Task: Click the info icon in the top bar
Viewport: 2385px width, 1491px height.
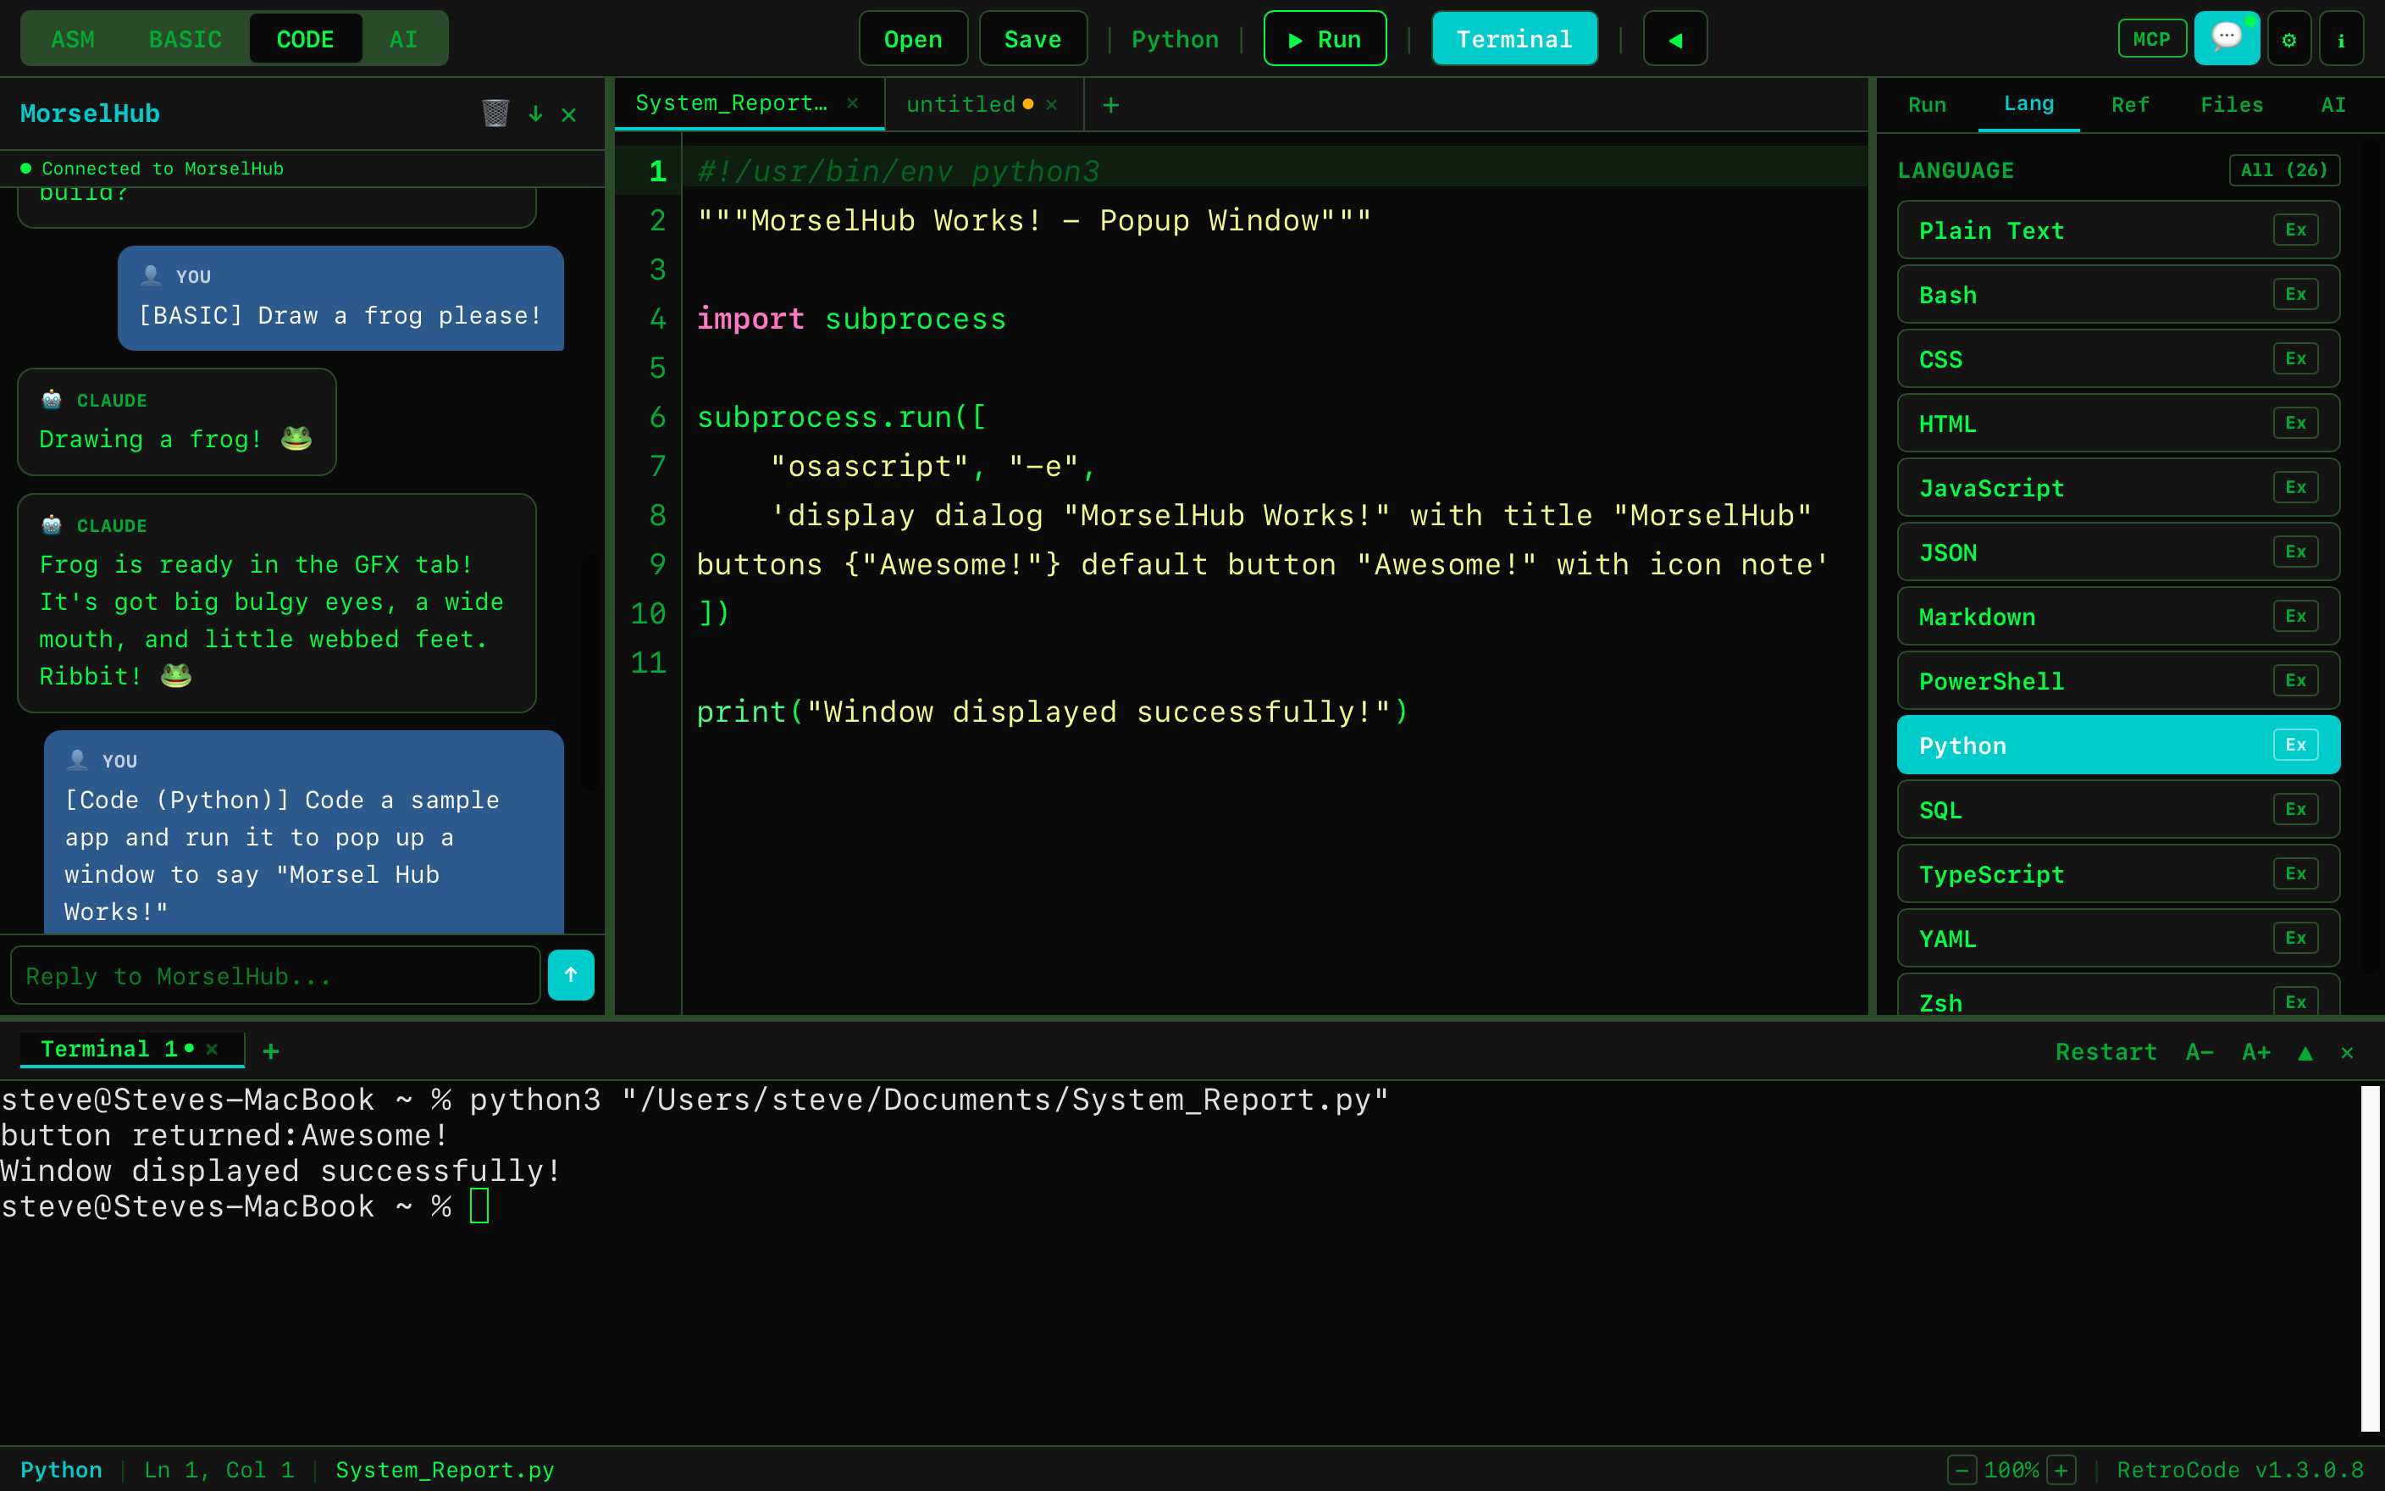Action: [2342, 38]
